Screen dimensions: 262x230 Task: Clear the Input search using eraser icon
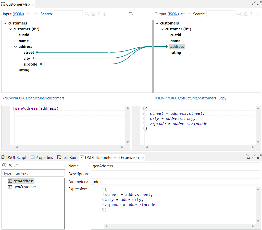point(93,14)
